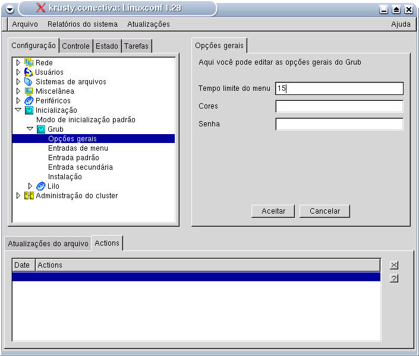Click the Inicialização power icon

[x=29, y=110]
